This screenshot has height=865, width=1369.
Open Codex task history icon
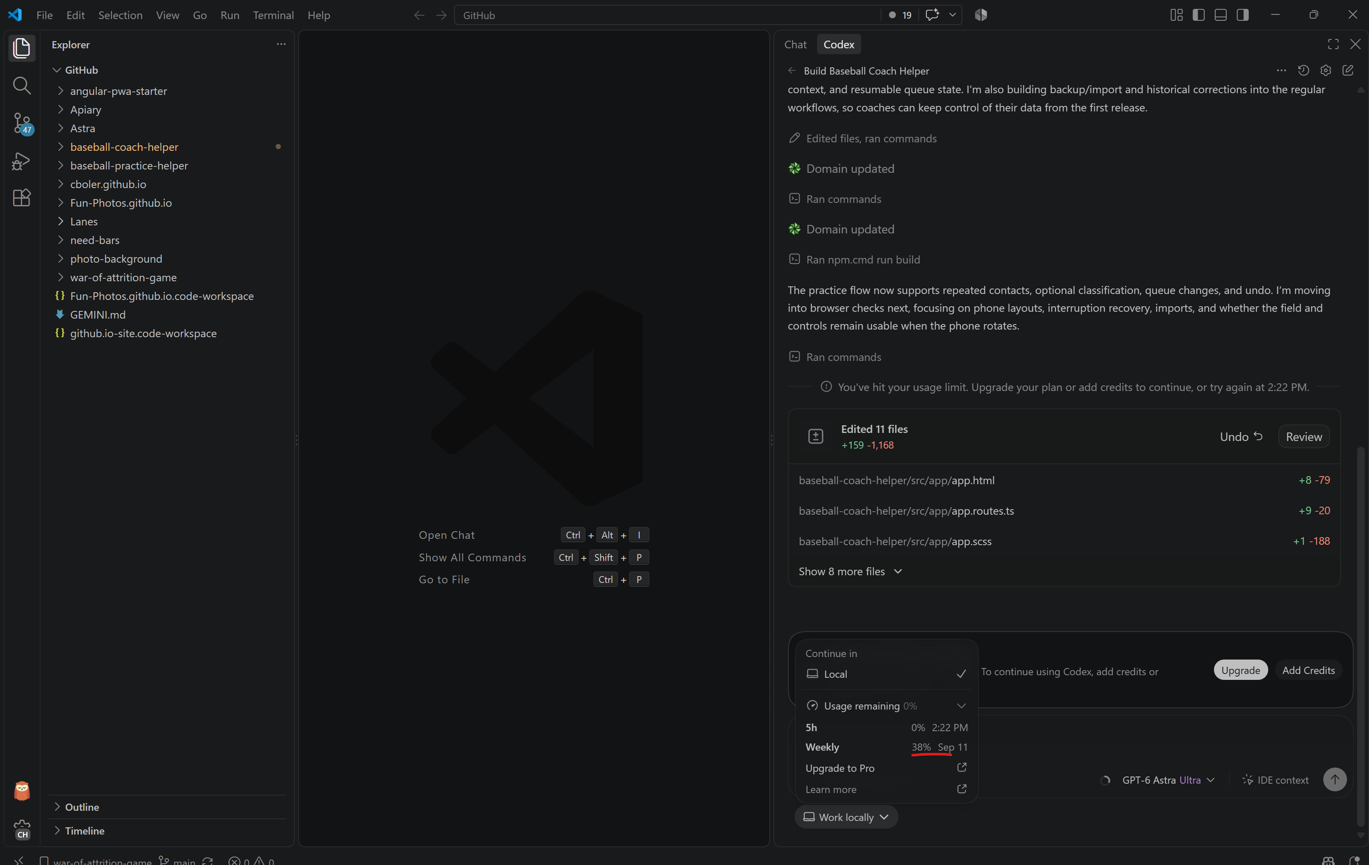(1303, 70)
